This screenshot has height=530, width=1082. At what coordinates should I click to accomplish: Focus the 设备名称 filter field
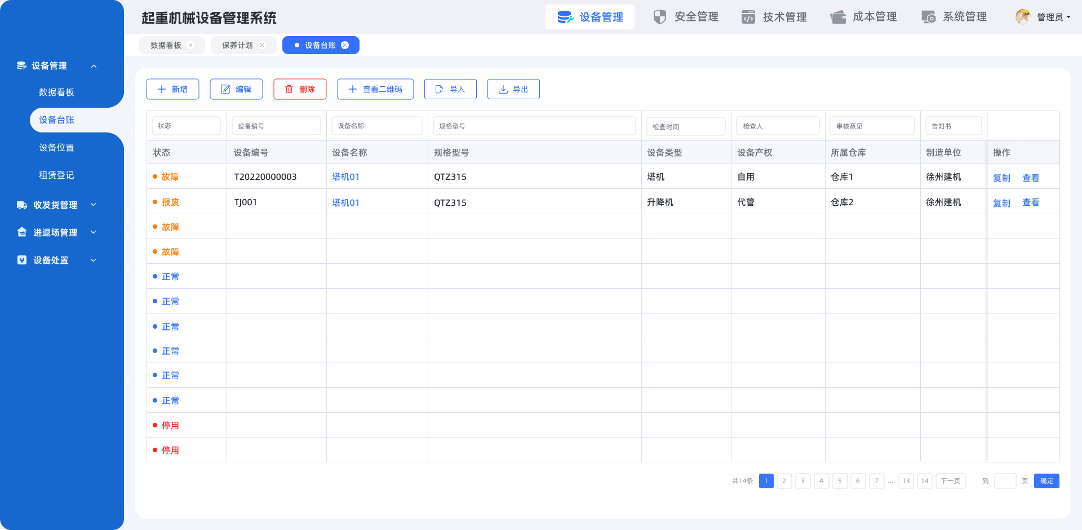point(377,126)
